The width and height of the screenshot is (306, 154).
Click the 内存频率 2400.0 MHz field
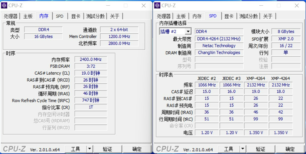click(91, 59)
